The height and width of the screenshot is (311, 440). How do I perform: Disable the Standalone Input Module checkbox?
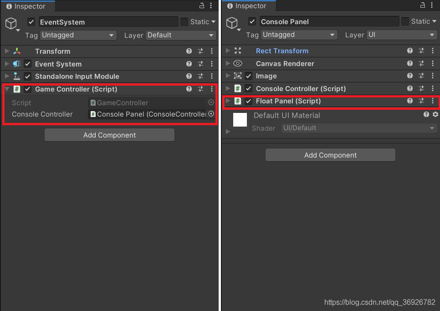[x=27, y=76]
